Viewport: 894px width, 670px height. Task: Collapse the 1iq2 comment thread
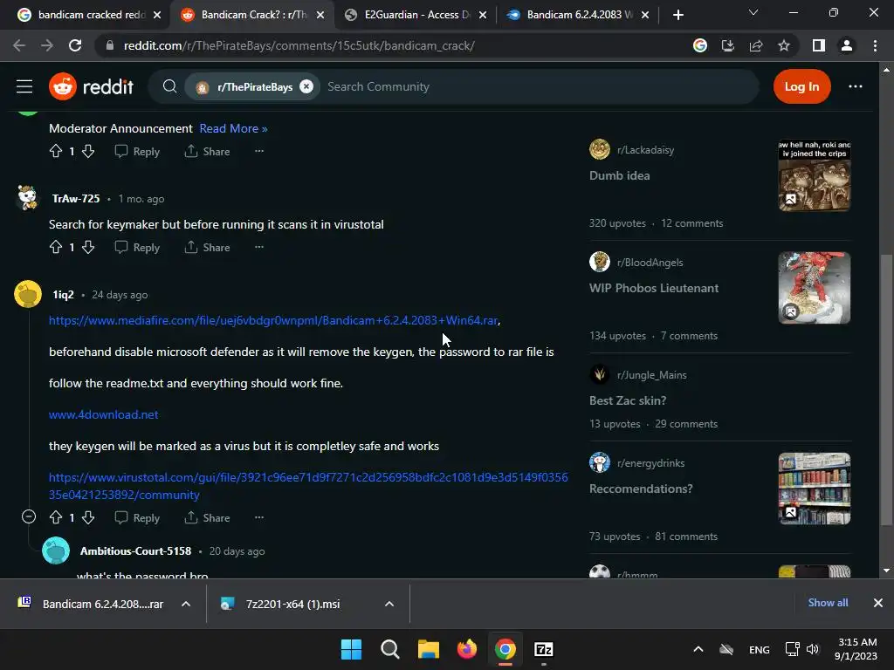pos(29,516)
